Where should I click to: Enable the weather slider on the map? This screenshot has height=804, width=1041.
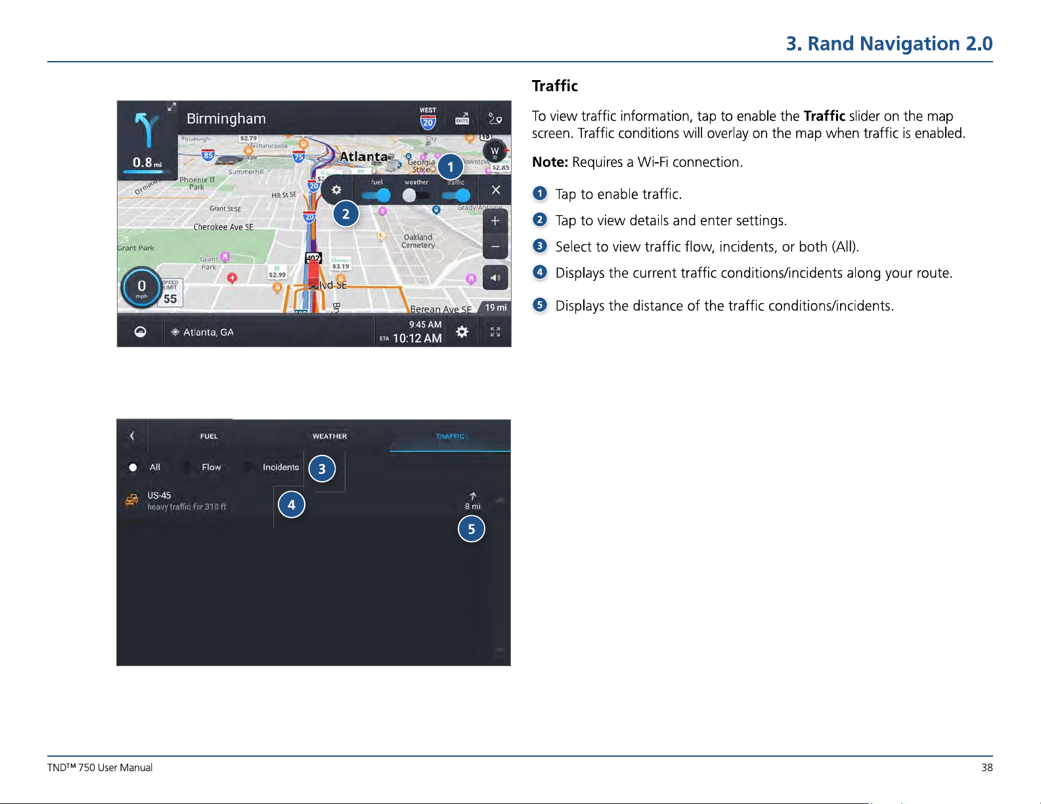tap(416, 195)
